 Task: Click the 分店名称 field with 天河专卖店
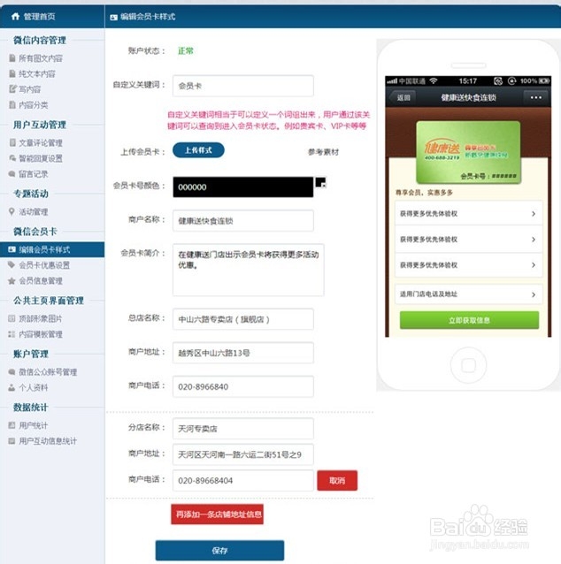pyautogui.click(x=243, y=429)
